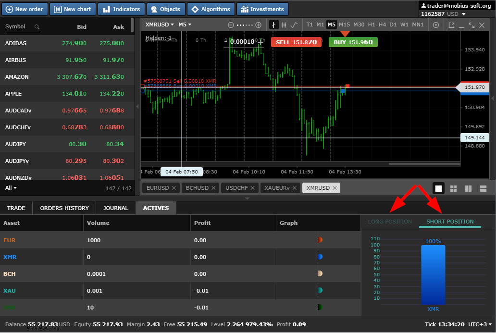Click the blue XMR 100% bar
Screen dimensions: 496x333
click(433, 275)
